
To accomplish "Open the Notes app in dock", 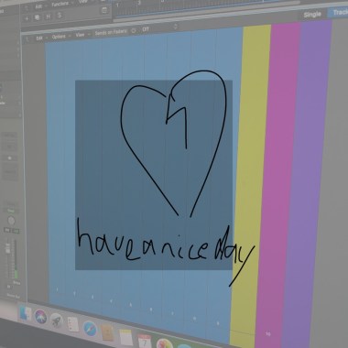I will [125, 337].
